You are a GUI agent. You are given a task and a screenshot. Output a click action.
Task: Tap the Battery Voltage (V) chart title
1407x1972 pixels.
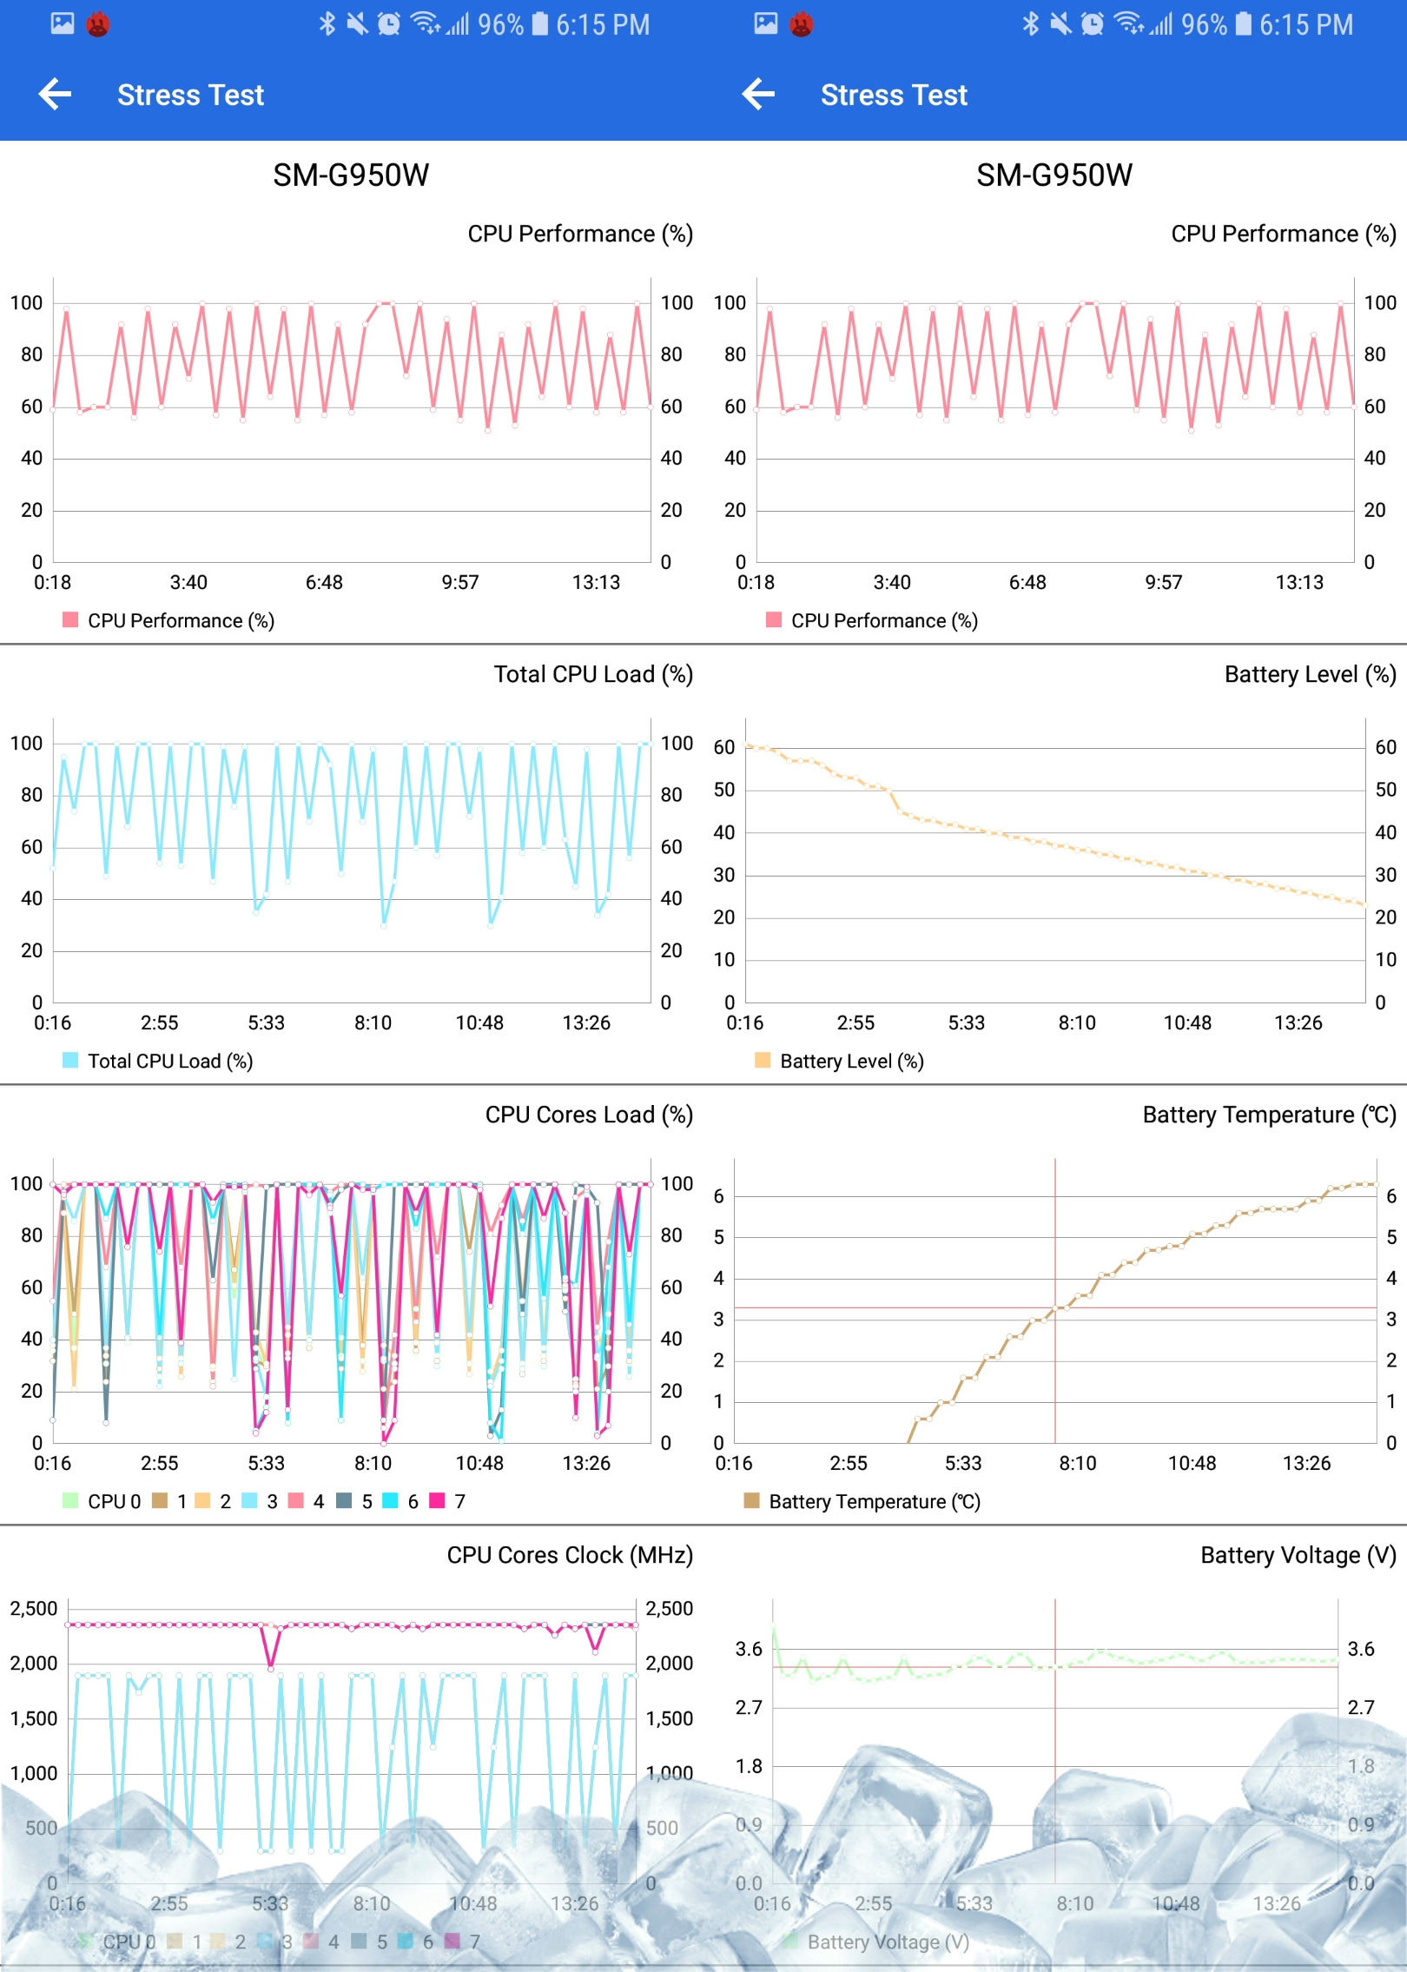(x=1298, y=1555)
